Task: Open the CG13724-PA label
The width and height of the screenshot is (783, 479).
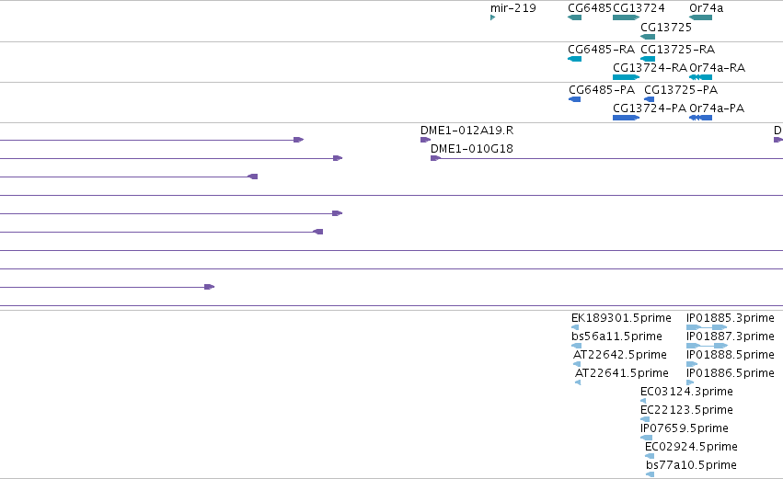Action: (650, 108)
